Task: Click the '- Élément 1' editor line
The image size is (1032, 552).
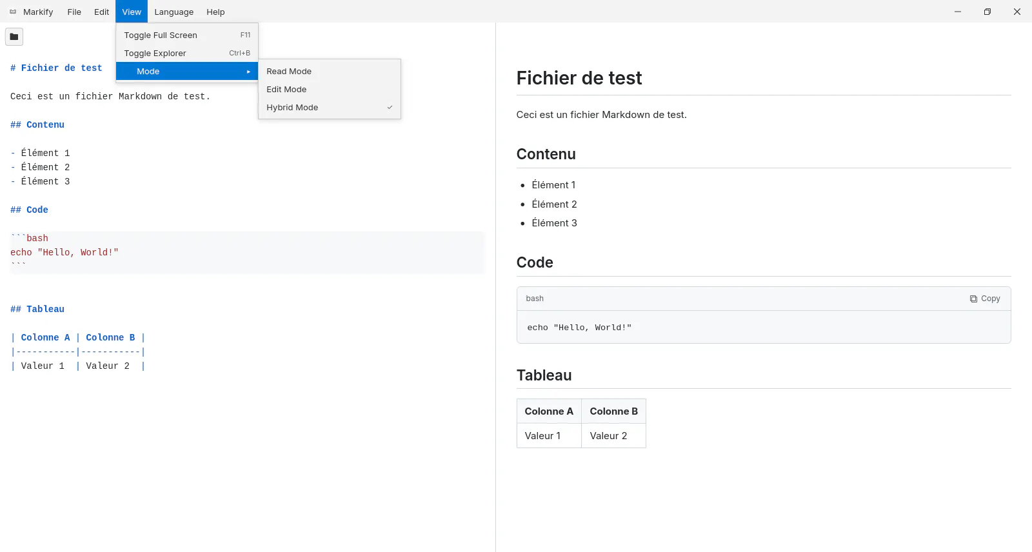Action: (40, 153)
